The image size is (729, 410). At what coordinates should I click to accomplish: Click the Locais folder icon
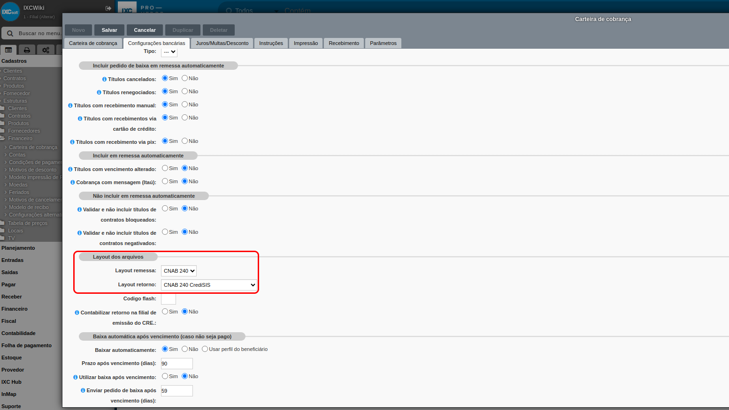pos(3,231)
